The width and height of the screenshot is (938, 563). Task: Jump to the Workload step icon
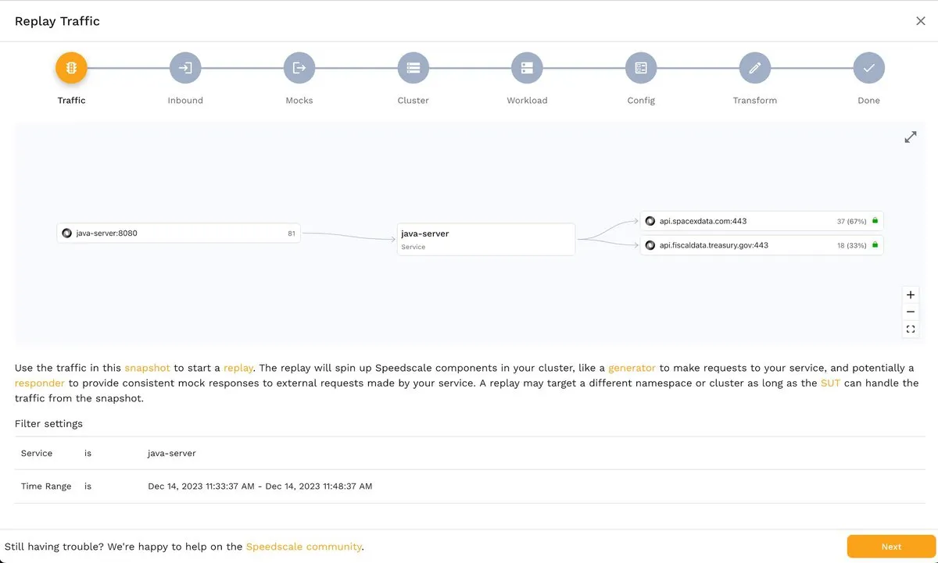click(x=527, y=68)
